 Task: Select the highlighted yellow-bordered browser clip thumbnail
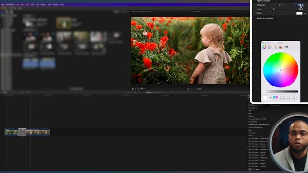[x=64, y=23]
